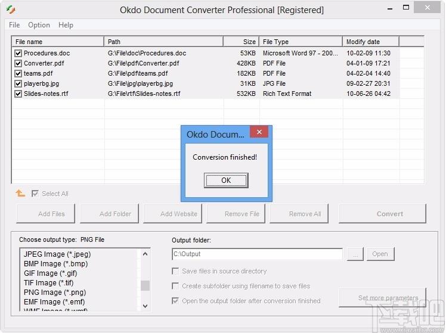This screenshot has width=446, height=333.
Task: Sort by the Modify date column header
Action: click(371, 42)
